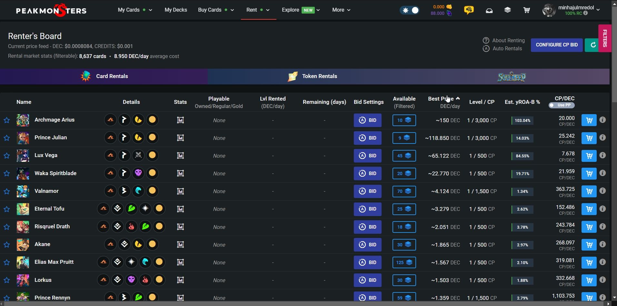Star the Eternal Tofu card
The width and height of the screenshot is (617, 306).
tap(7, 209)
